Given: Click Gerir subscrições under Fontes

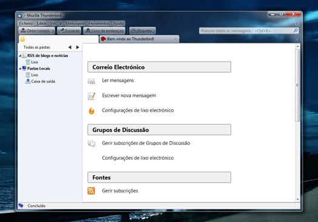Looking at the screenshot, I should pos(120,191).
